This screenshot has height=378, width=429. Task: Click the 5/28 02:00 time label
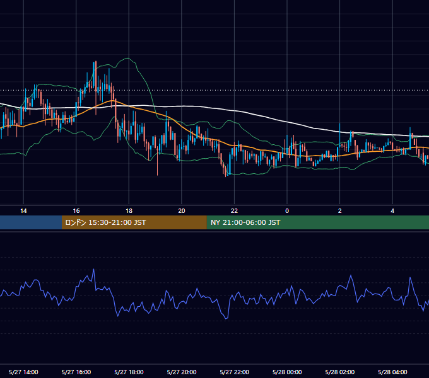point(340,372)
